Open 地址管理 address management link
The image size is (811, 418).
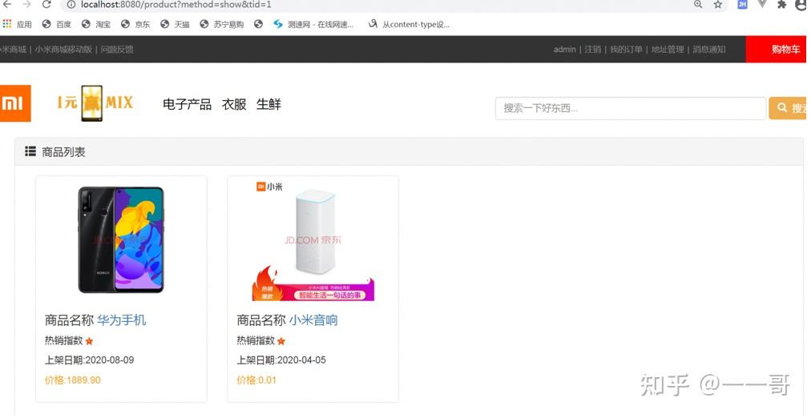668,50
